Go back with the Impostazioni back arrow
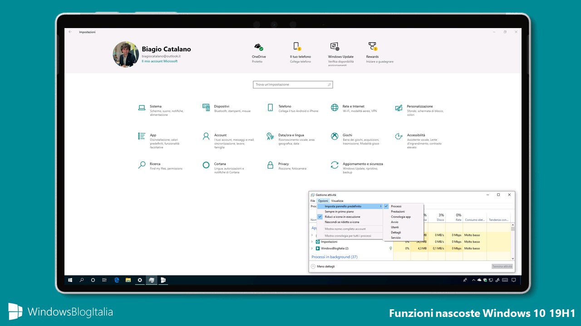 click(70, 32)
